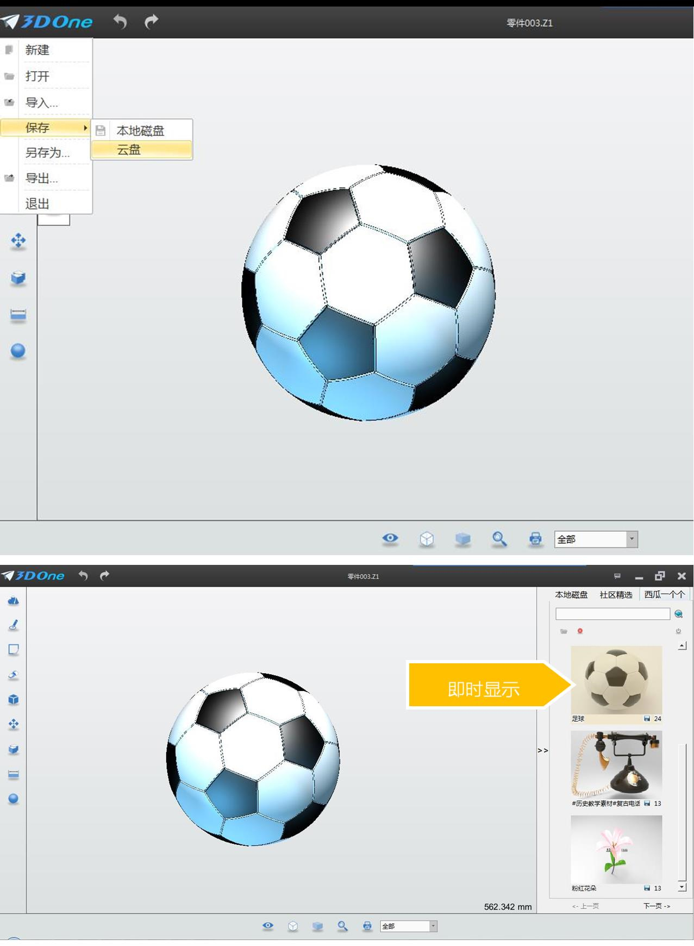This screenshot has width=694, height=946.
Task: Select the sketch drawing pen tool
Action: point(14,625)
